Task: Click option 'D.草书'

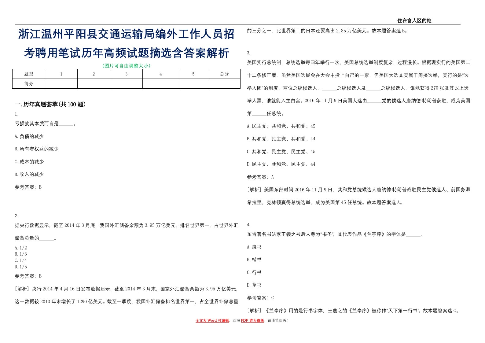Action: coord(254,285)
